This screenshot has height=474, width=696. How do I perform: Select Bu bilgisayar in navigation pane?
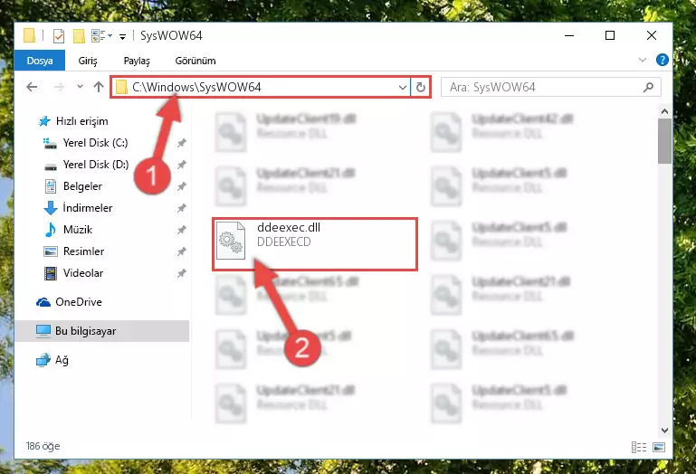coord(102,331)
